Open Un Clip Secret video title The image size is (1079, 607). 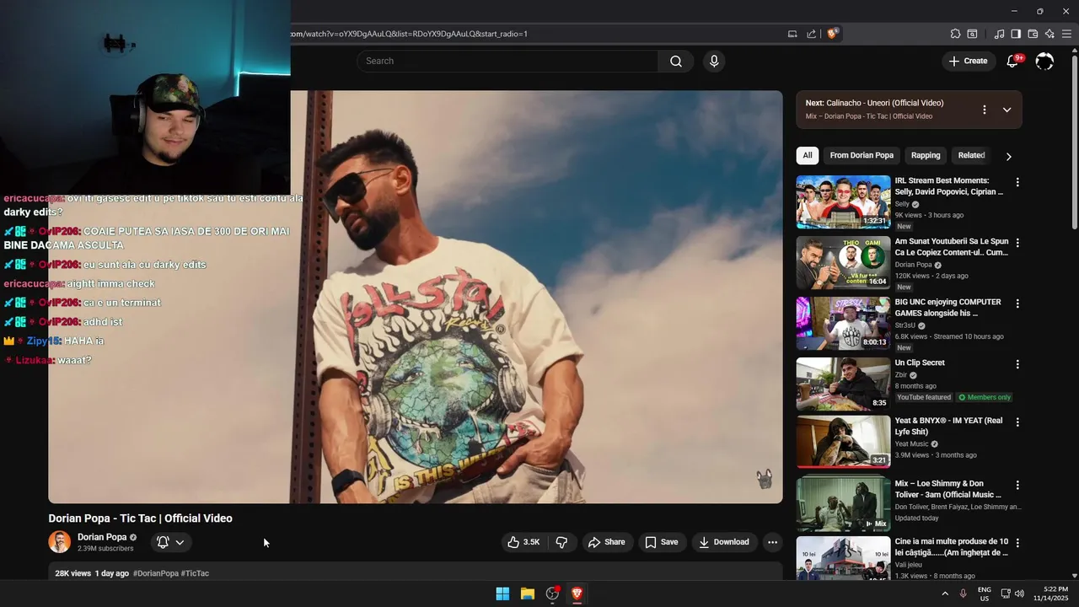click(x=920, y=363)
